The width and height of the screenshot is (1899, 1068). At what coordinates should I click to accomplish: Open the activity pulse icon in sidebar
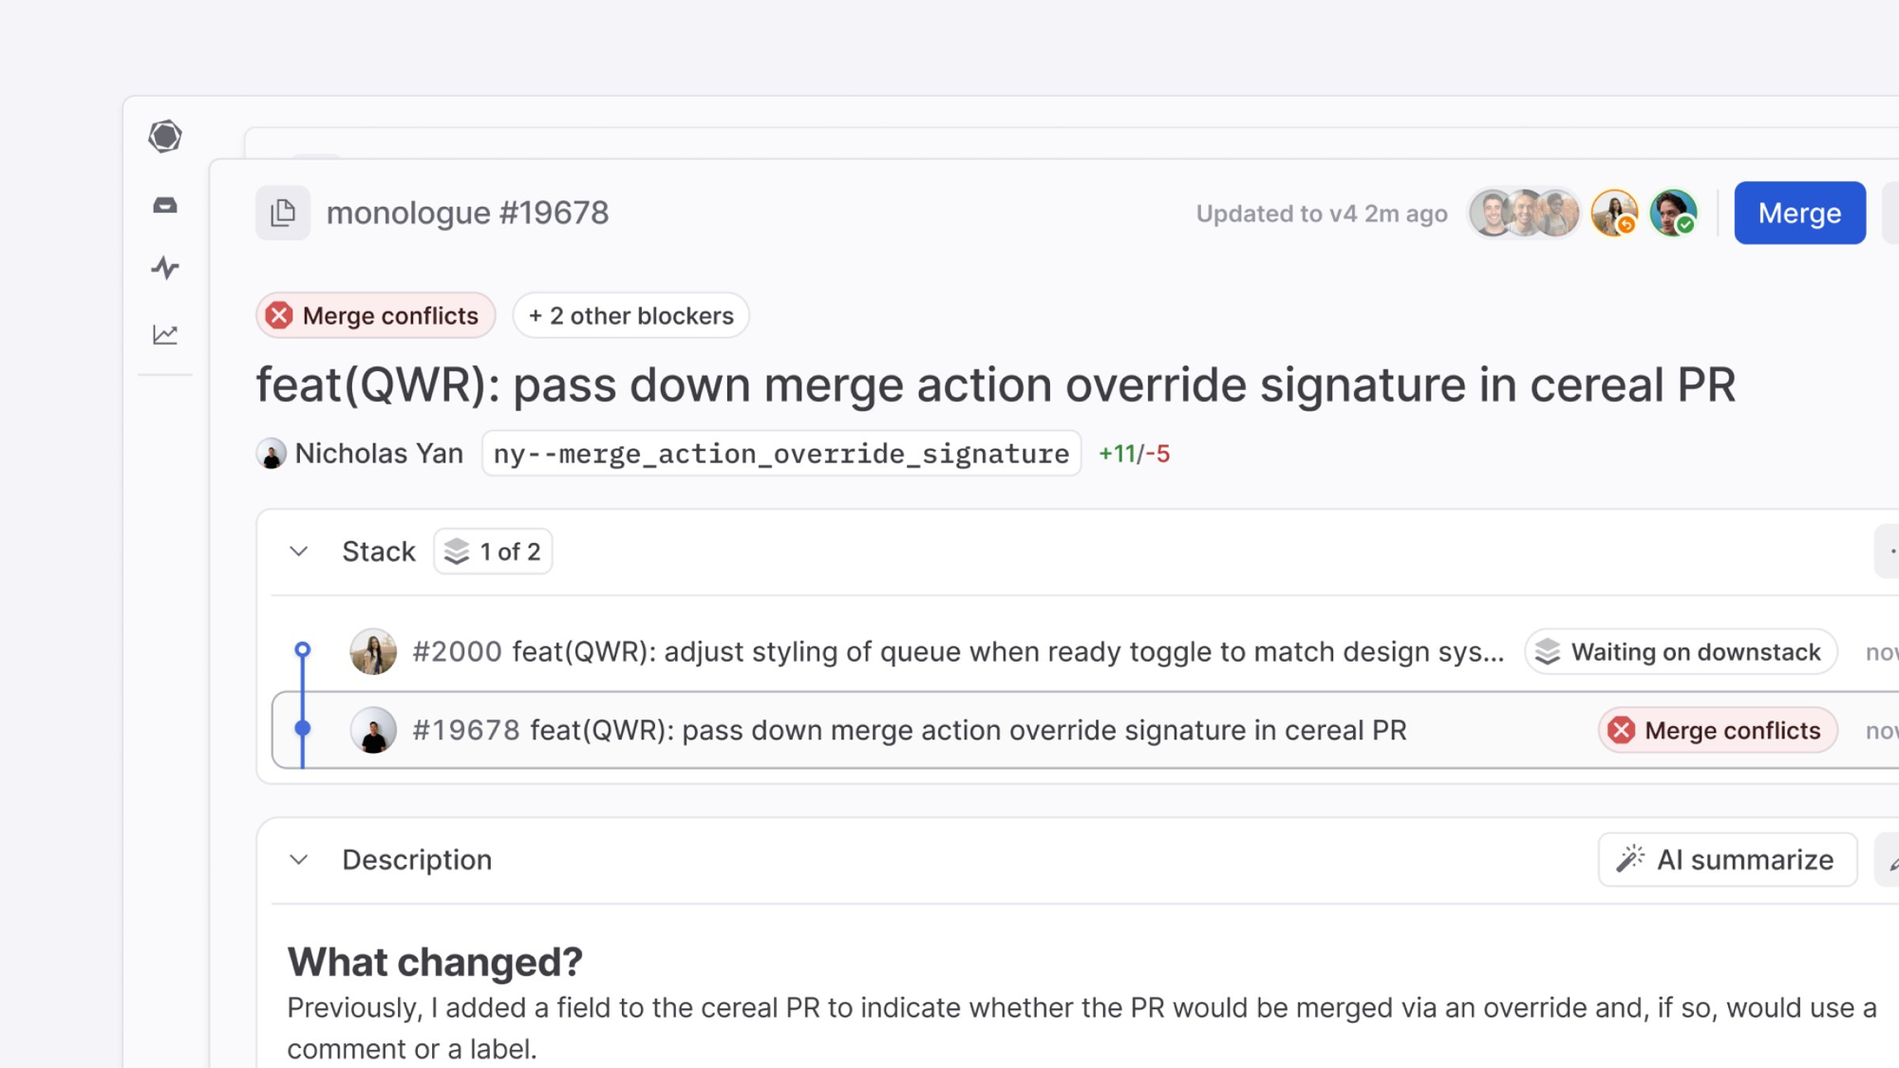point(165,268)
